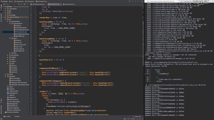Open server.js in utils folder
Screen dimensions: 214x120
(x=13, y=72)
